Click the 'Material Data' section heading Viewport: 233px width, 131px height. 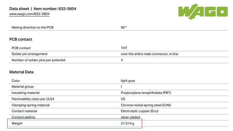point(22,72)
